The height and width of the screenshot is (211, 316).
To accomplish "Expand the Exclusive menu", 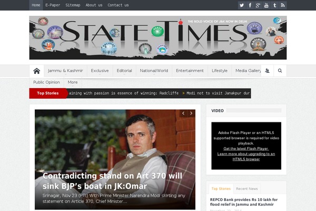I will (100, 71).
